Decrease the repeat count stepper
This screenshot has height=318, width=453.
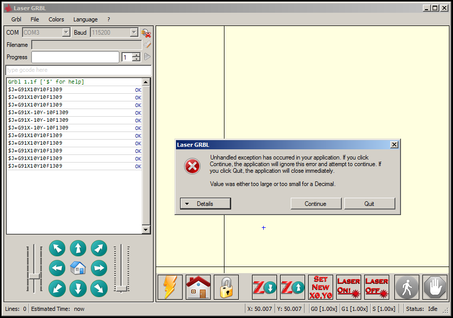click(136, 59)
